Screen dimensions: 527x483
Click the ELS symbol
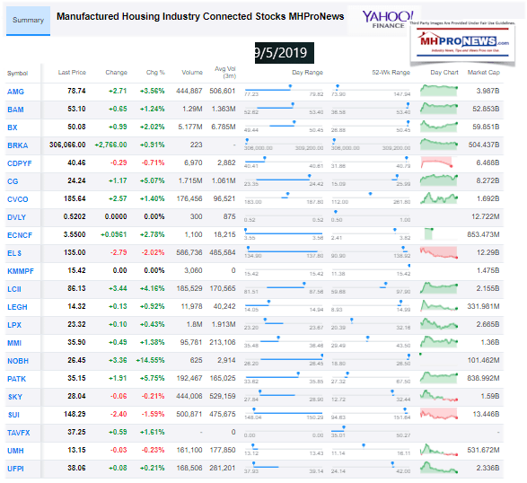[14, 253]
